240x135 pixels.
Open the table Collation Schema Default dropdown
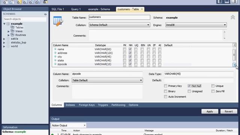(x=119, y=25)
